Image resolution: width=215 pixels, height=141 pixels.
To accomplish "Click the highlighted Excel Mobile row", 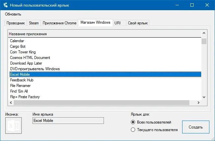I will pyautogui.click(x=105, y=74).
